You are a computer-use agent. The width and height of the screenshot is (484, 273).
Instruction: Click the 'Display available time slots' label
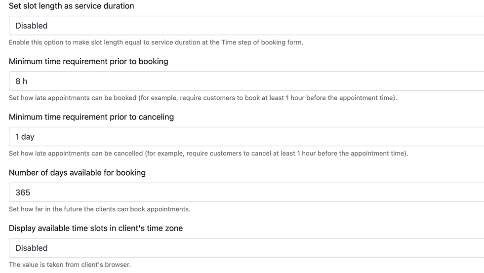pyautogui.click(x=96, y=228)
